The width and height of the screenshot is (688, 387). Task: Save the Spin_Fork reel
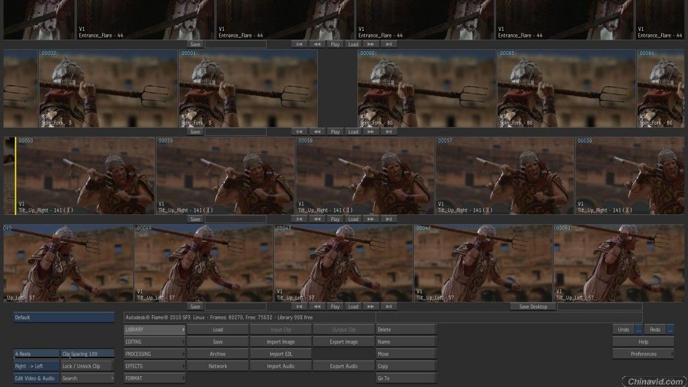point(196,132)
